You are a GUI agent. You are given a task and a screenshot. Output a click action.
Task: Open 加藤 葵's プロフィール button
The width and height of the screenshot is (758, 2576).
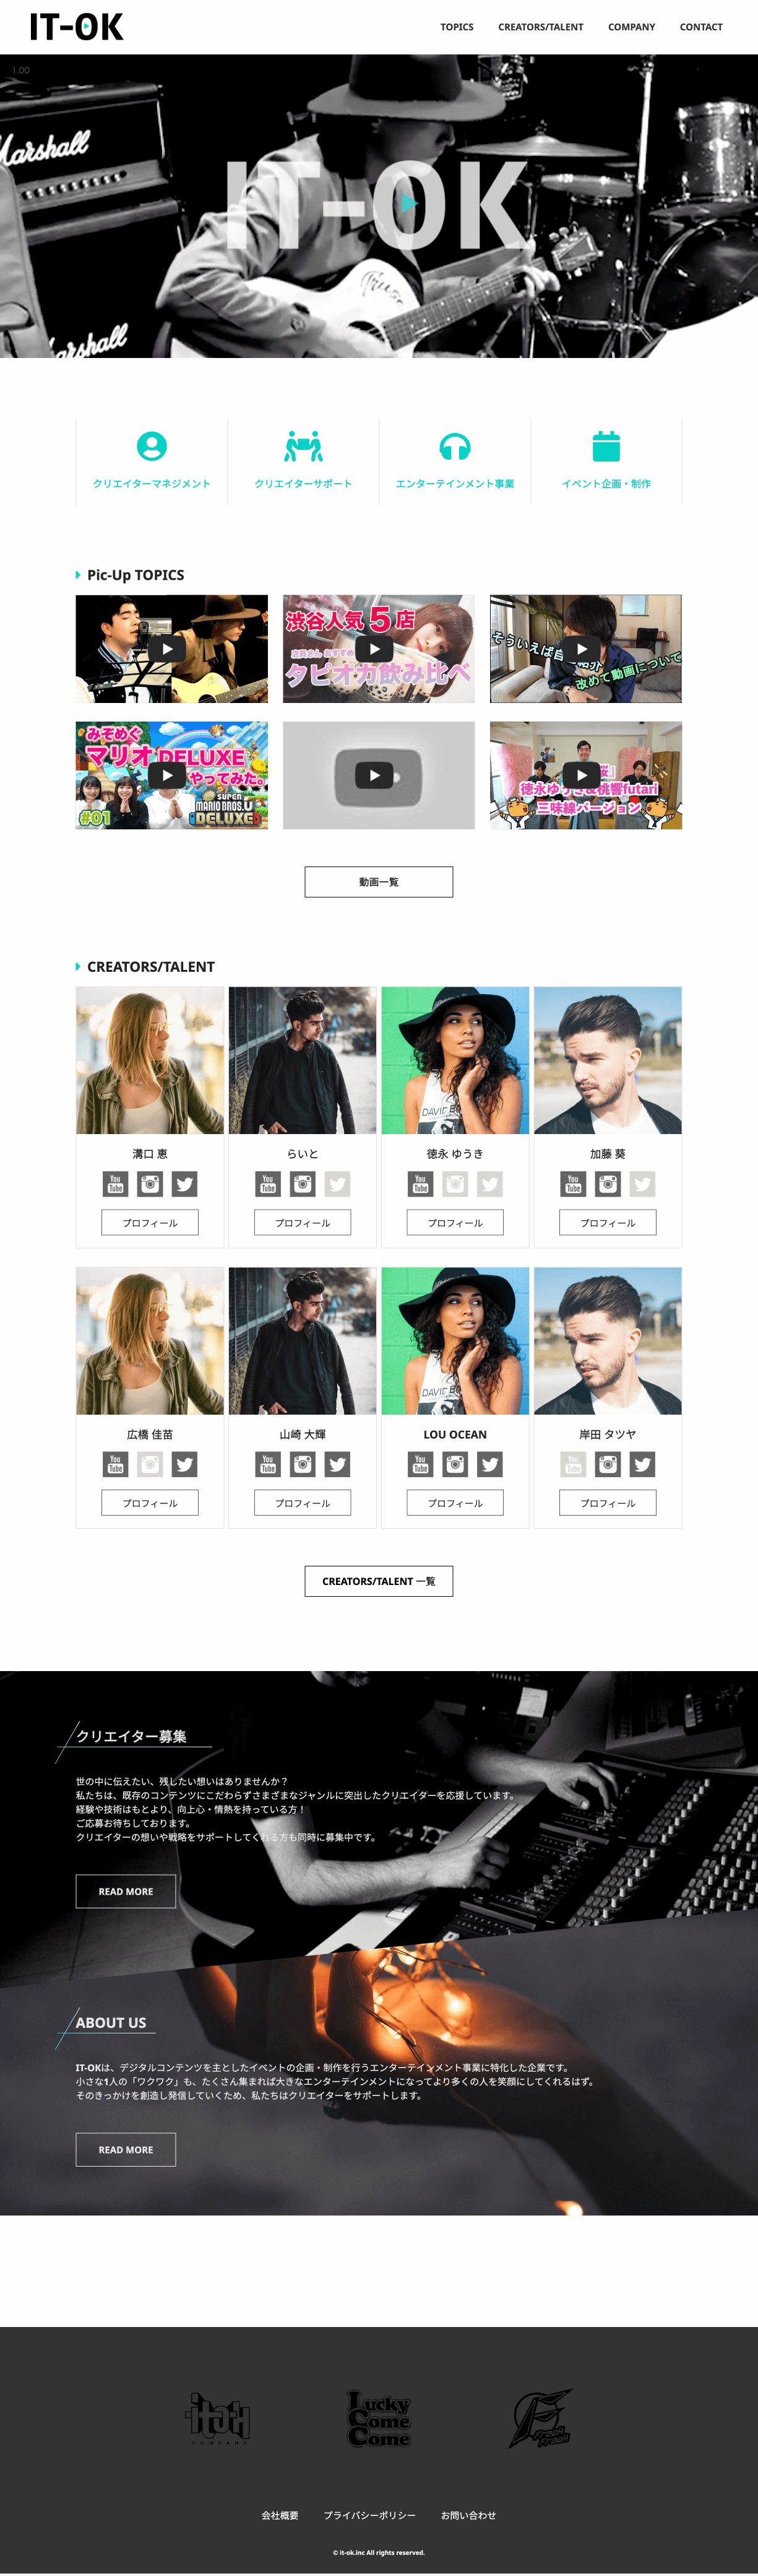[x=608, y=1222]
